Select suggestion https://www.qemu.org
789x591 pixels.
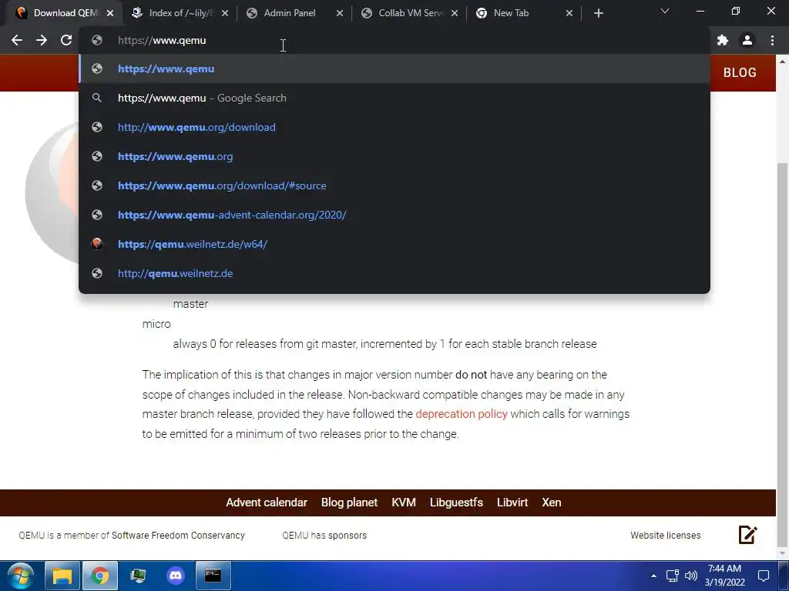[394, 156]
